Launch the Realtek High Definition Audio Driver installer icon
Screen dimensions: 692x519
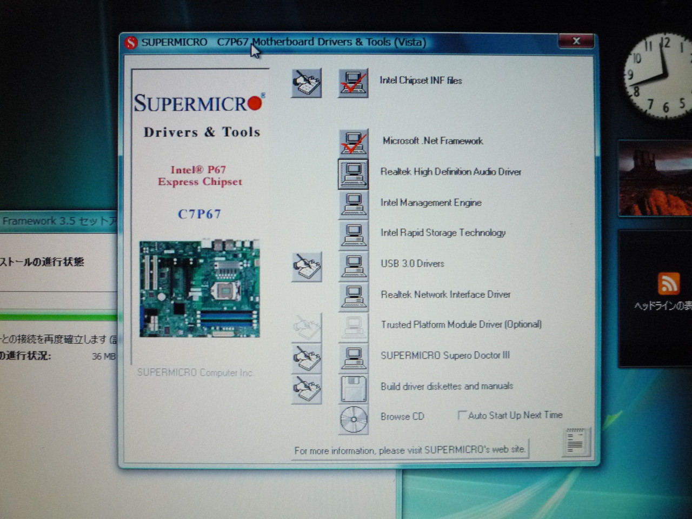(x=354, y=174)
